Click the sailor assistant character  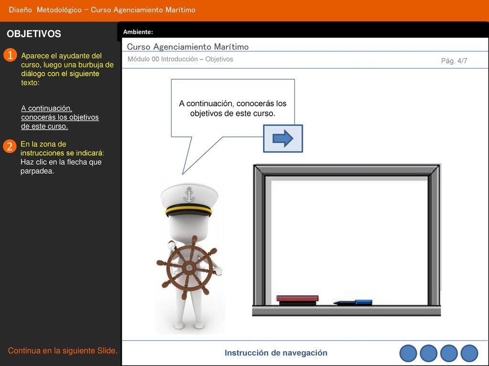click(190, 257)
